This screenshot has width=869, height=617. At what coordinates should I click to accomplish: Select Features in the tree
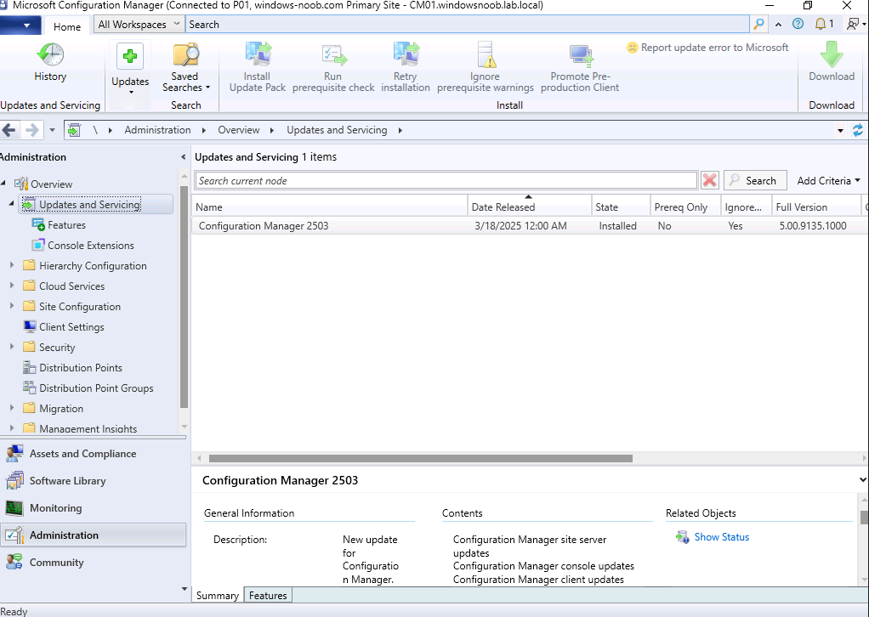pos(66,225)
